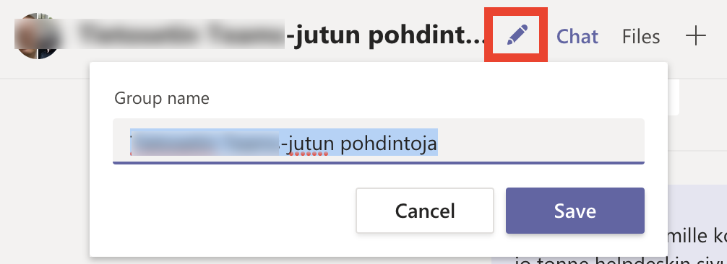
Task: Click the purple underline of the name field
Action: [379, 163]
